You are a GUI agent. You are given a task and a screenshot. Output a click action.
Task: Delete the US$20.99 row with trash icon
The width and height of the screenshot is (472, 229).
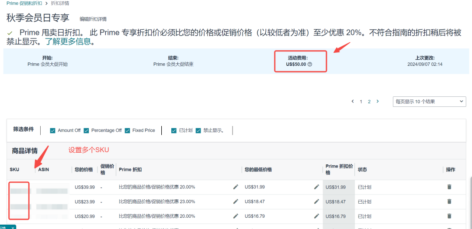click(x=449, y=216)
